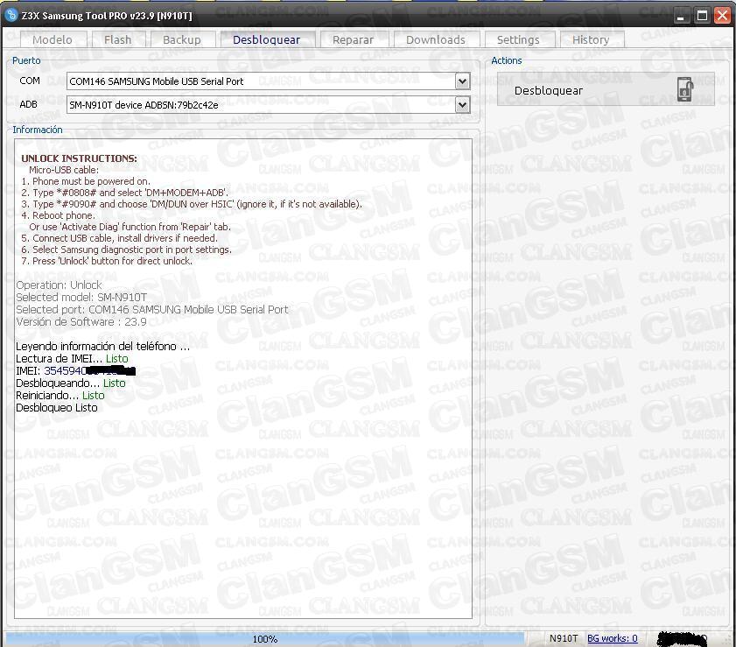Click the N910T status bar entry

tap(564, 638)
